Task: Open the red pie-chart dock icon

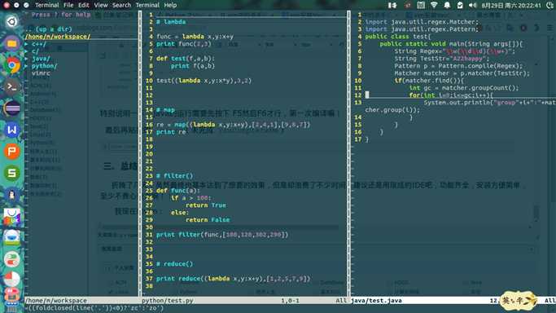Action: tap(11, 280)
